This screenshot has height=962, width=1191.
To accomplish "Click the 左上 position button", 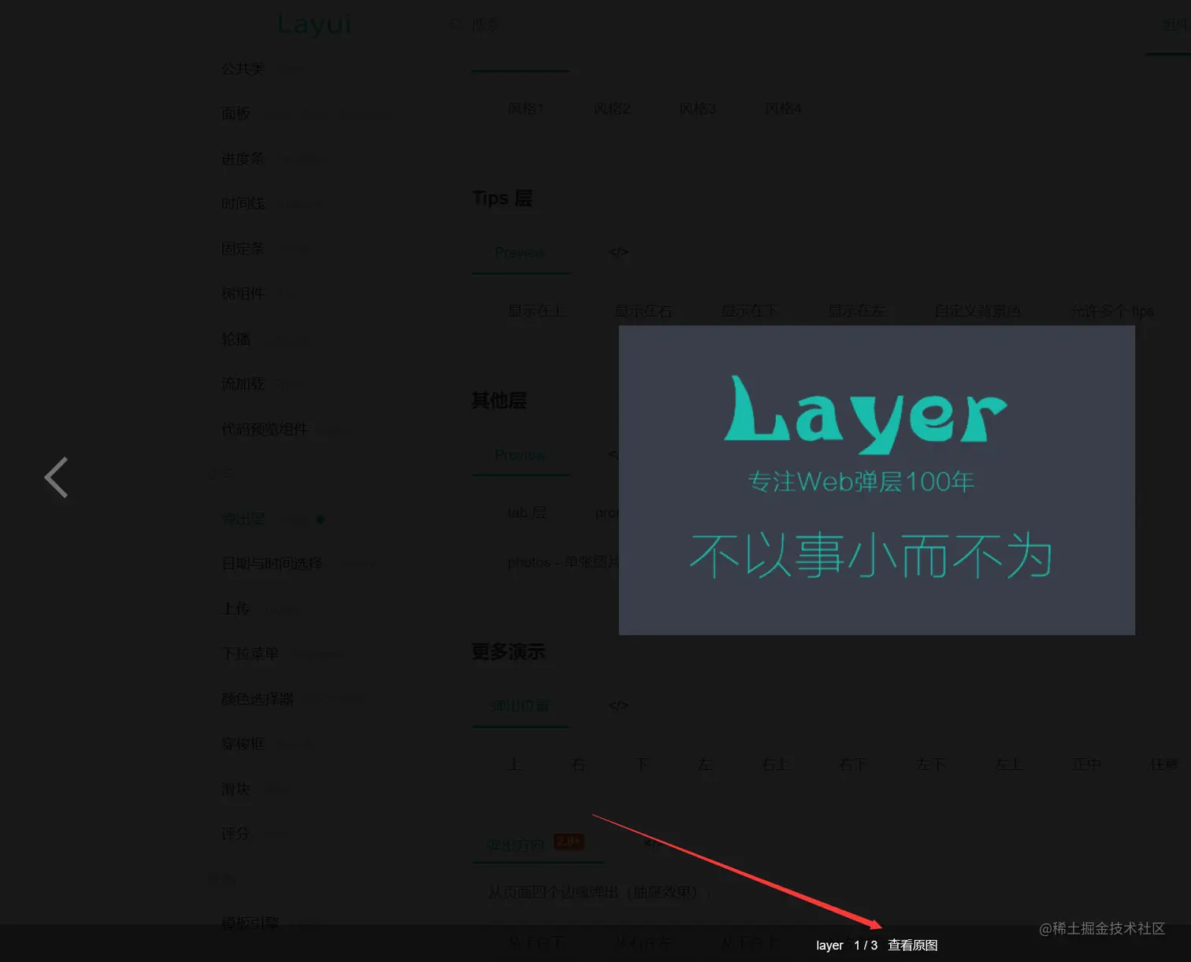I will tap(1009, 764).
